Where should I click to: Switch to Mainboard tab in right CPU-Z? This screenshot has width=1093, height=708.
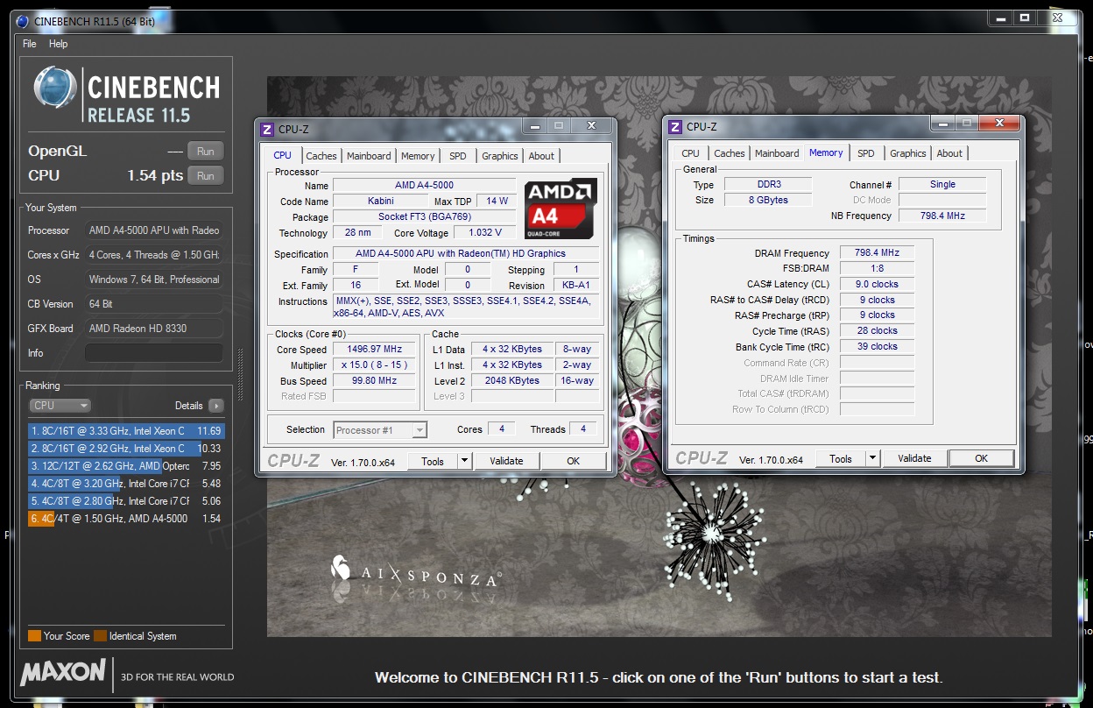pos(777,153)
